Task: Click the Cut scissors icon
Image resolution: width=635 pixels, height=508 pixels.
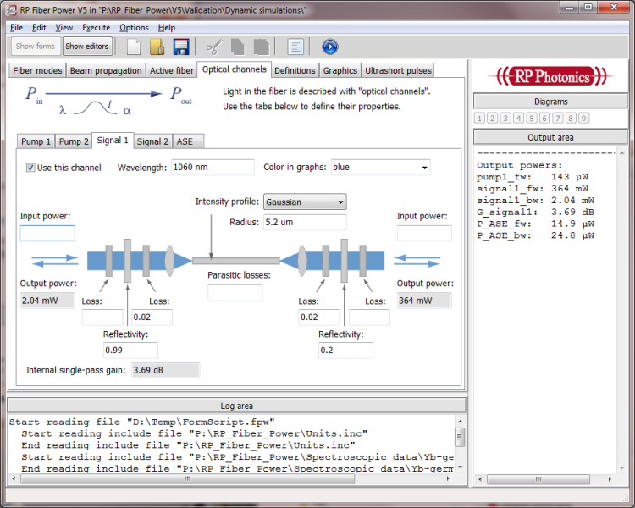Action: pos(214,47)
